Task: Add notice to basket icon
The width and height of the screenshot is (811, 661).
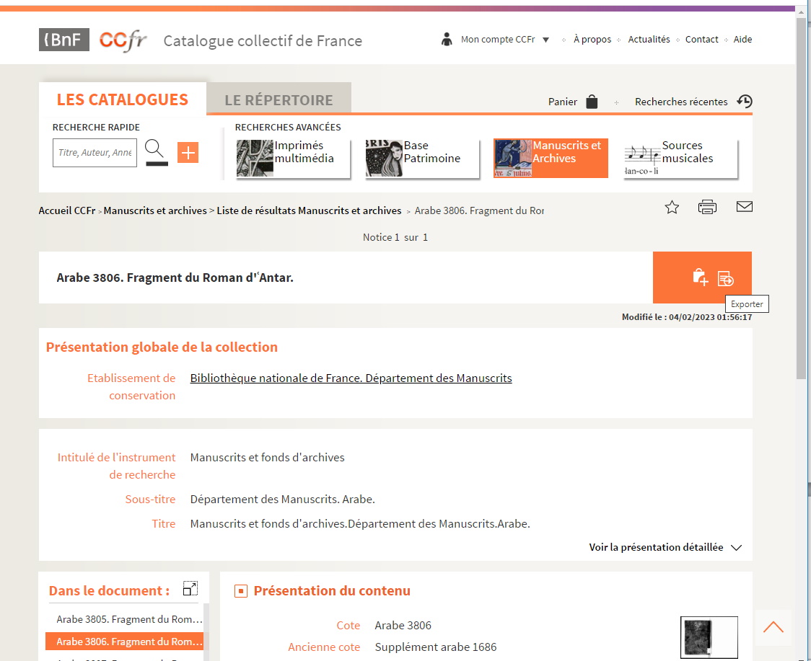Action: point(700,277)
